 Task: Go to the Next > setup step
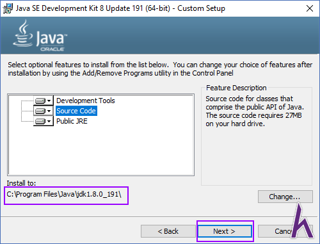coord(225,231)
